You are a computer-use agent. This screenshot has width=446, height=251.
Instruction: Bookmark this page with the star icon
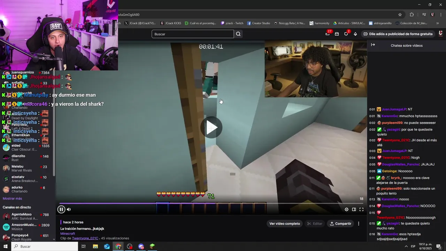[400, 15]
